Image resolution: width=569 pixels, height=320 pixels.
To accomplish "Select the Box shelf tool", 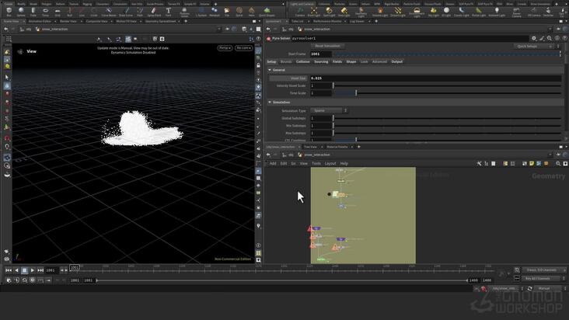I will [9, 12].
